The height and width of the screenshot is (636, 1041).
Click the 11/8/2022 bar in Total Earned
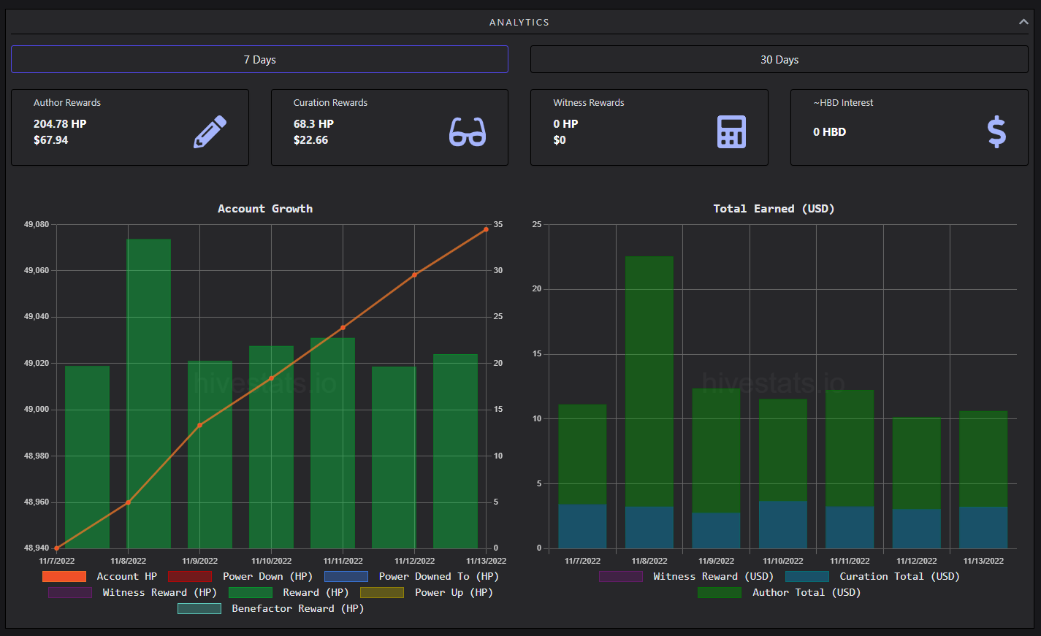point(649,402)
